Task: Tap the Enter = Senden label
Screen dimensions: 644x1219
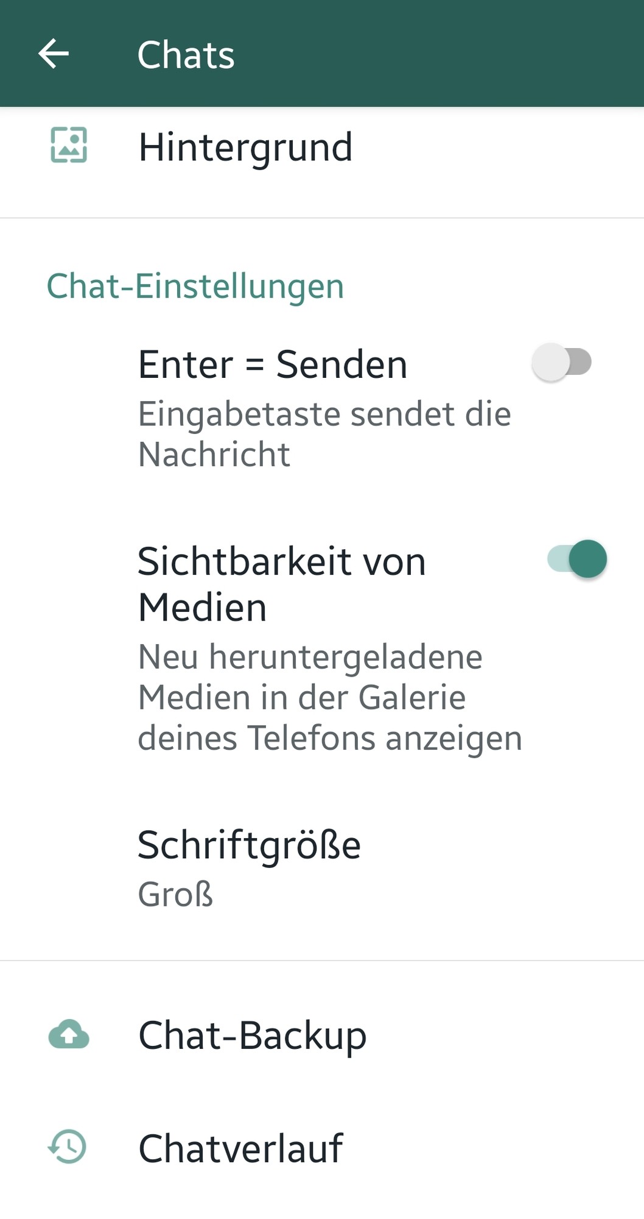Action: pyautogui.click(x=273, y=364)
